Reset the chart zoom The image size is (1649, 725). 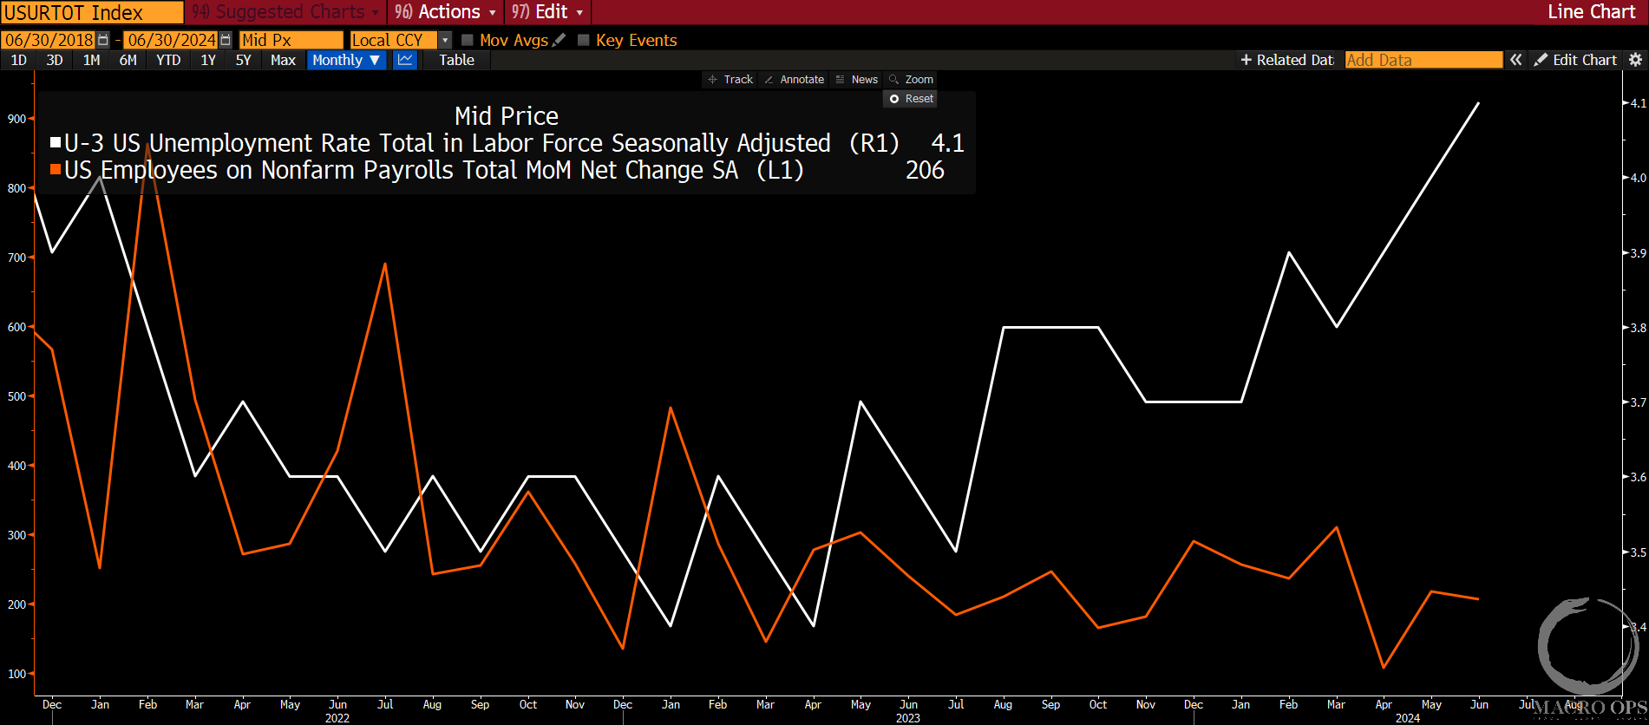coord(911,99)
